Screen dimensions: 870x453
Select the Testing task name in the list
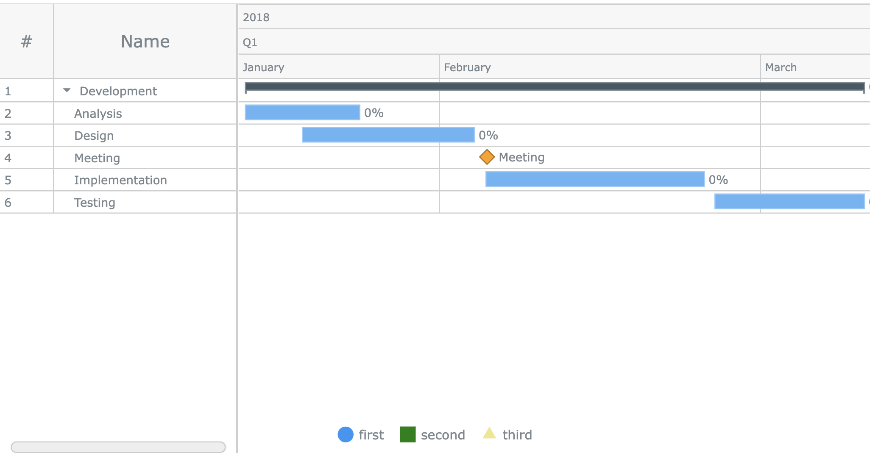coord(94,202)
